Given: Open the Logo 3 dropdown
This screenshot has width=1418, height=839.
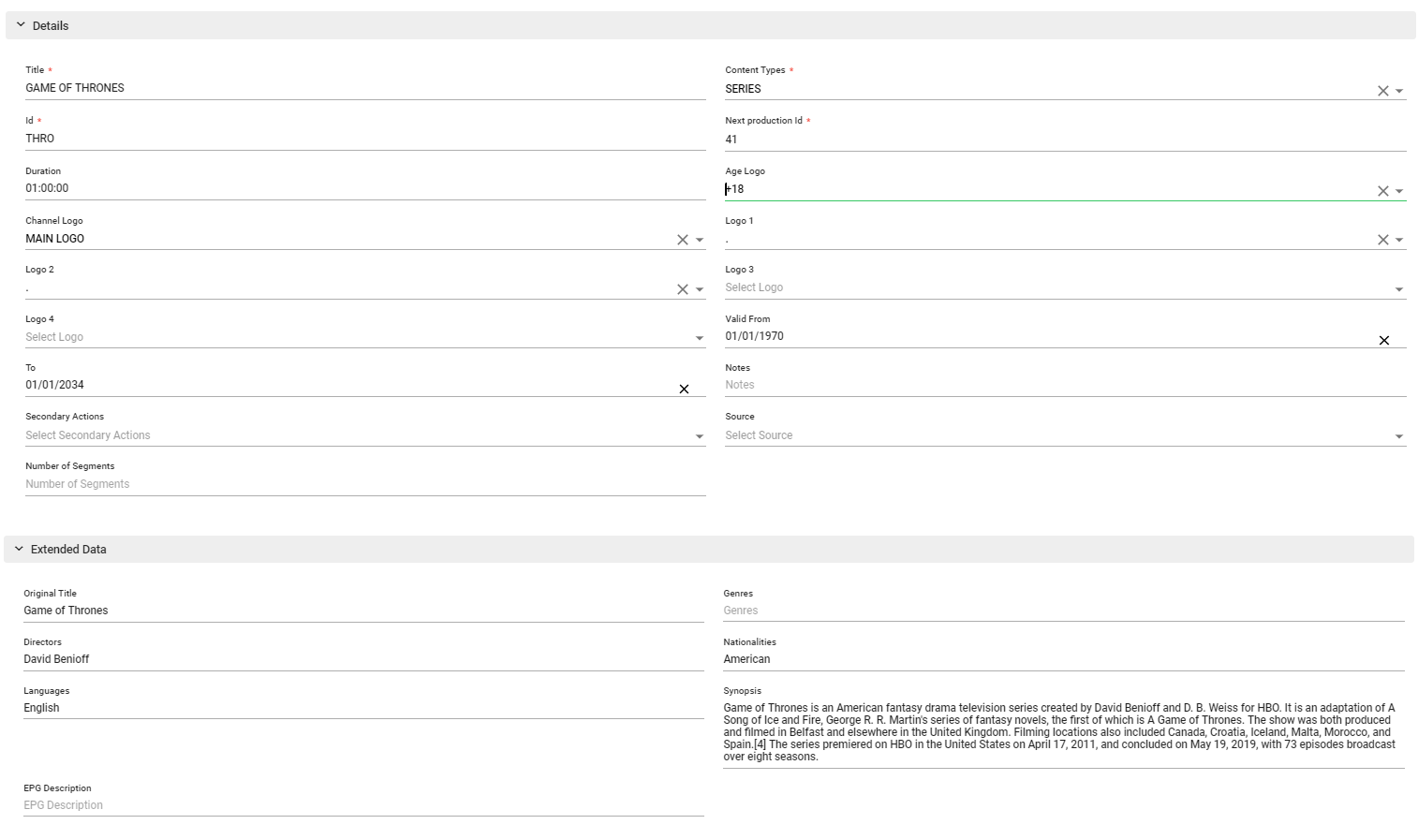Looking at the screenshot, I should (x=1398, y=289).
